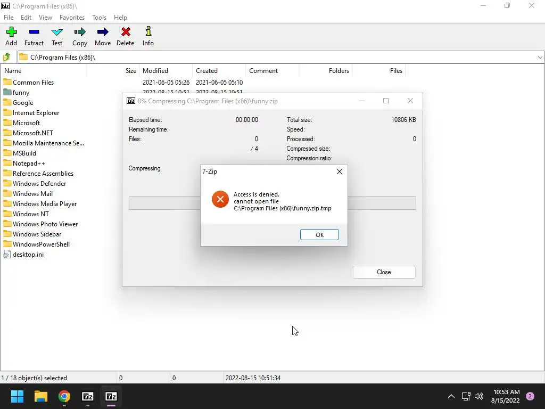Click the Delete toolbar icon
545x409 pixels.
point(126,32)
